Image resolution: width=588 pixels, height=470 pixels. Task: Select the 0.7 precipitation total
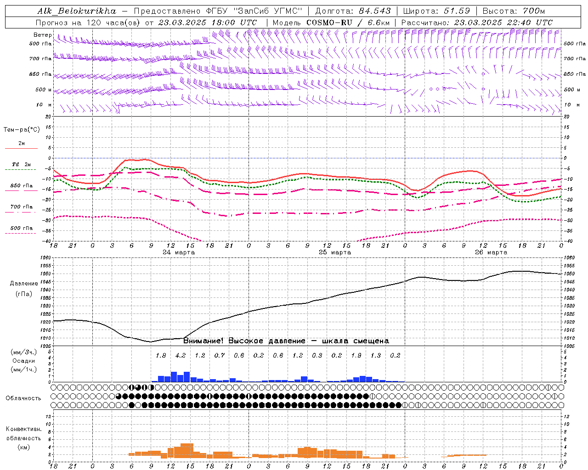click(220, 356)
